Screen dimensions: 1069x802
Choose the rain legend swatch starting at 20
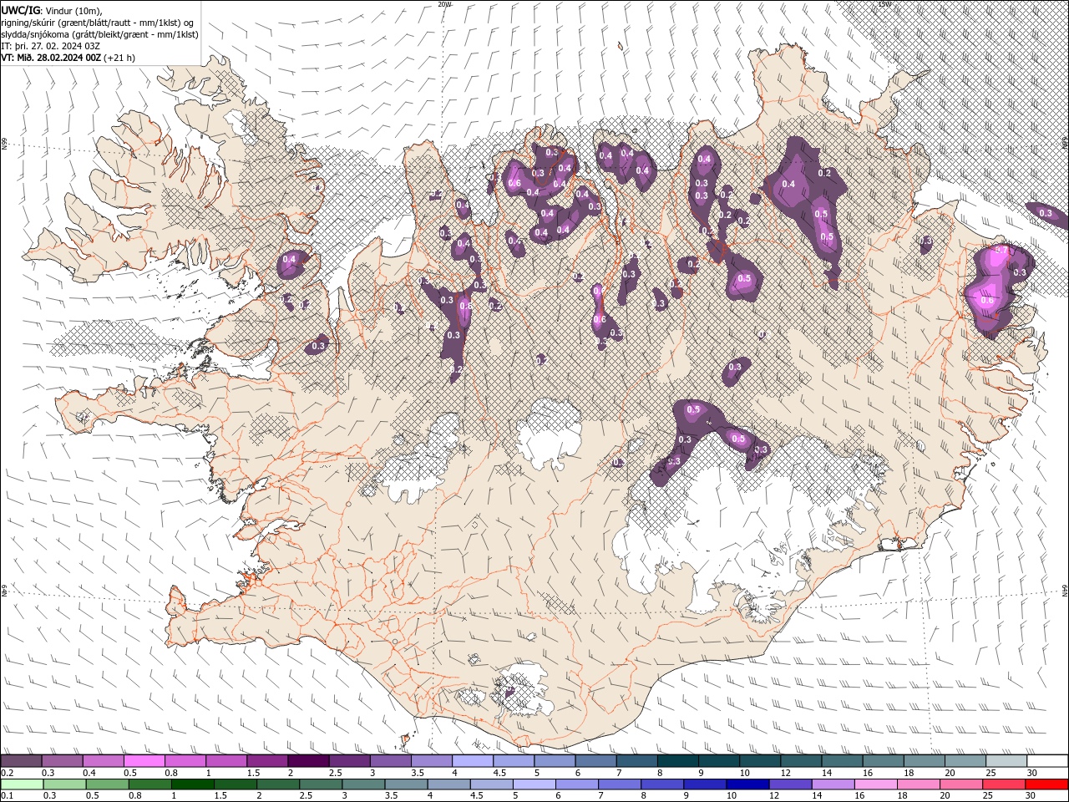click(x=960, y=784)
